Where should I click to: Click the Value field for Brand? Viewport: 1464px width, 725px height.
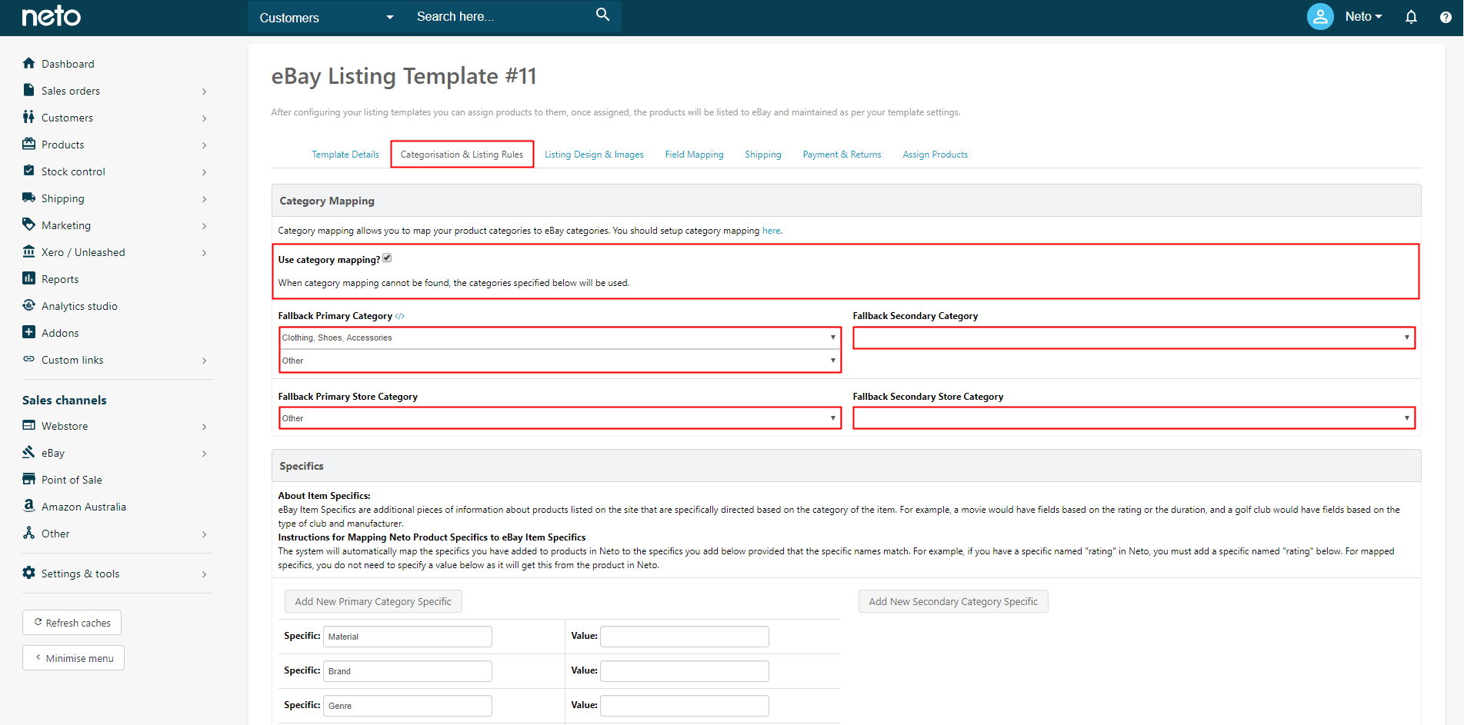click(x=685, y=671)
